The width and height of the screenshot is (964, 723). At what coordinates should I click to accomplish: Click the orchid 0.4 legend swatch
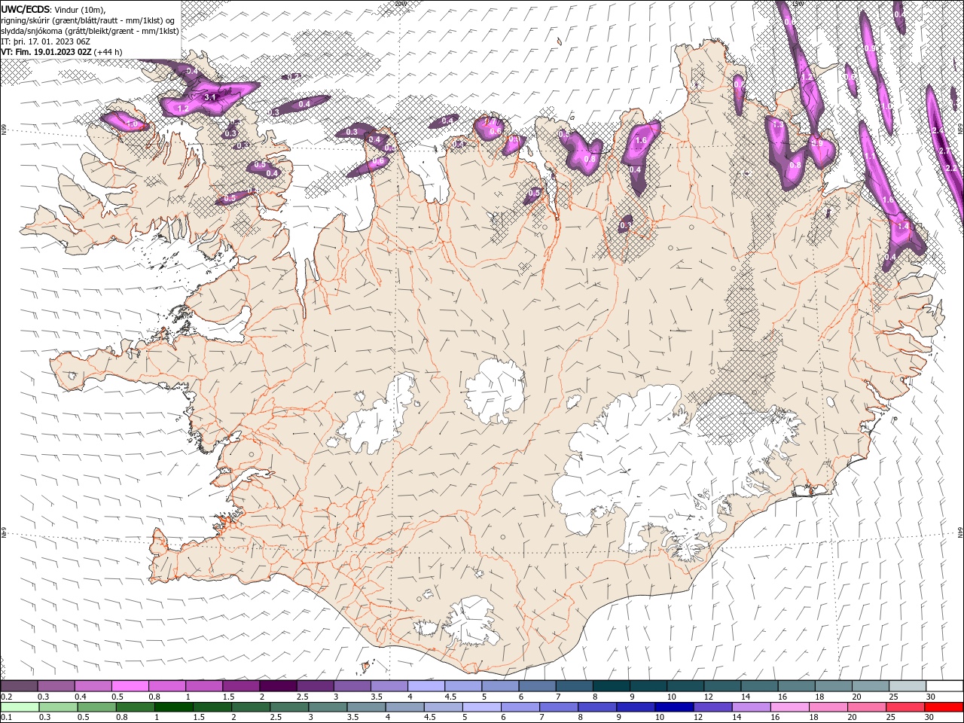coord(93,686)
